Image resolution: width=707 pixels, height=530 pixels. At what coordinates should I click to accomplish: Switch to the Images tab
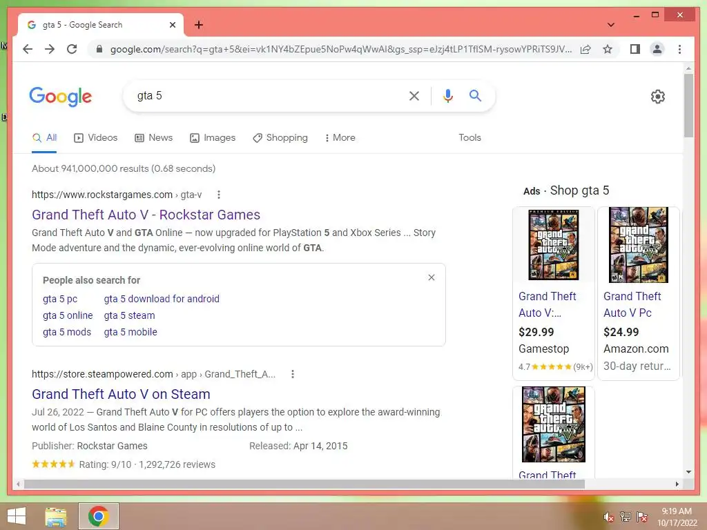213,138
